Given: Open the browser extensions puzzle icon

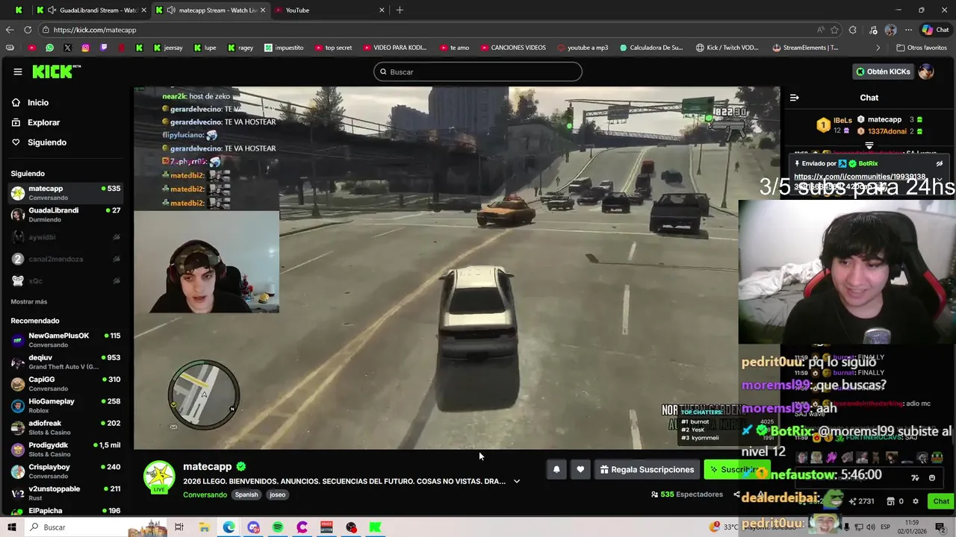Looking at the screenshot, I should click(853, 30).
